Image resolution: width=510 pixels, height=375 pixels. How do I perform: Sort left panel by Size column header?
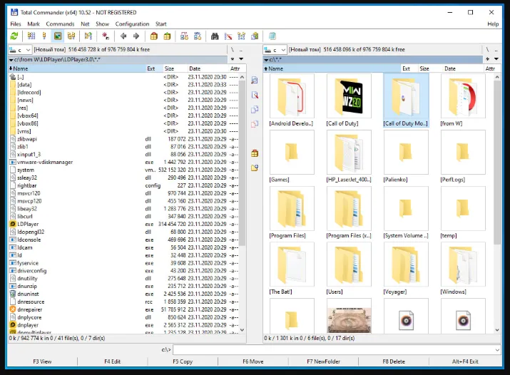tap(174, 68)
